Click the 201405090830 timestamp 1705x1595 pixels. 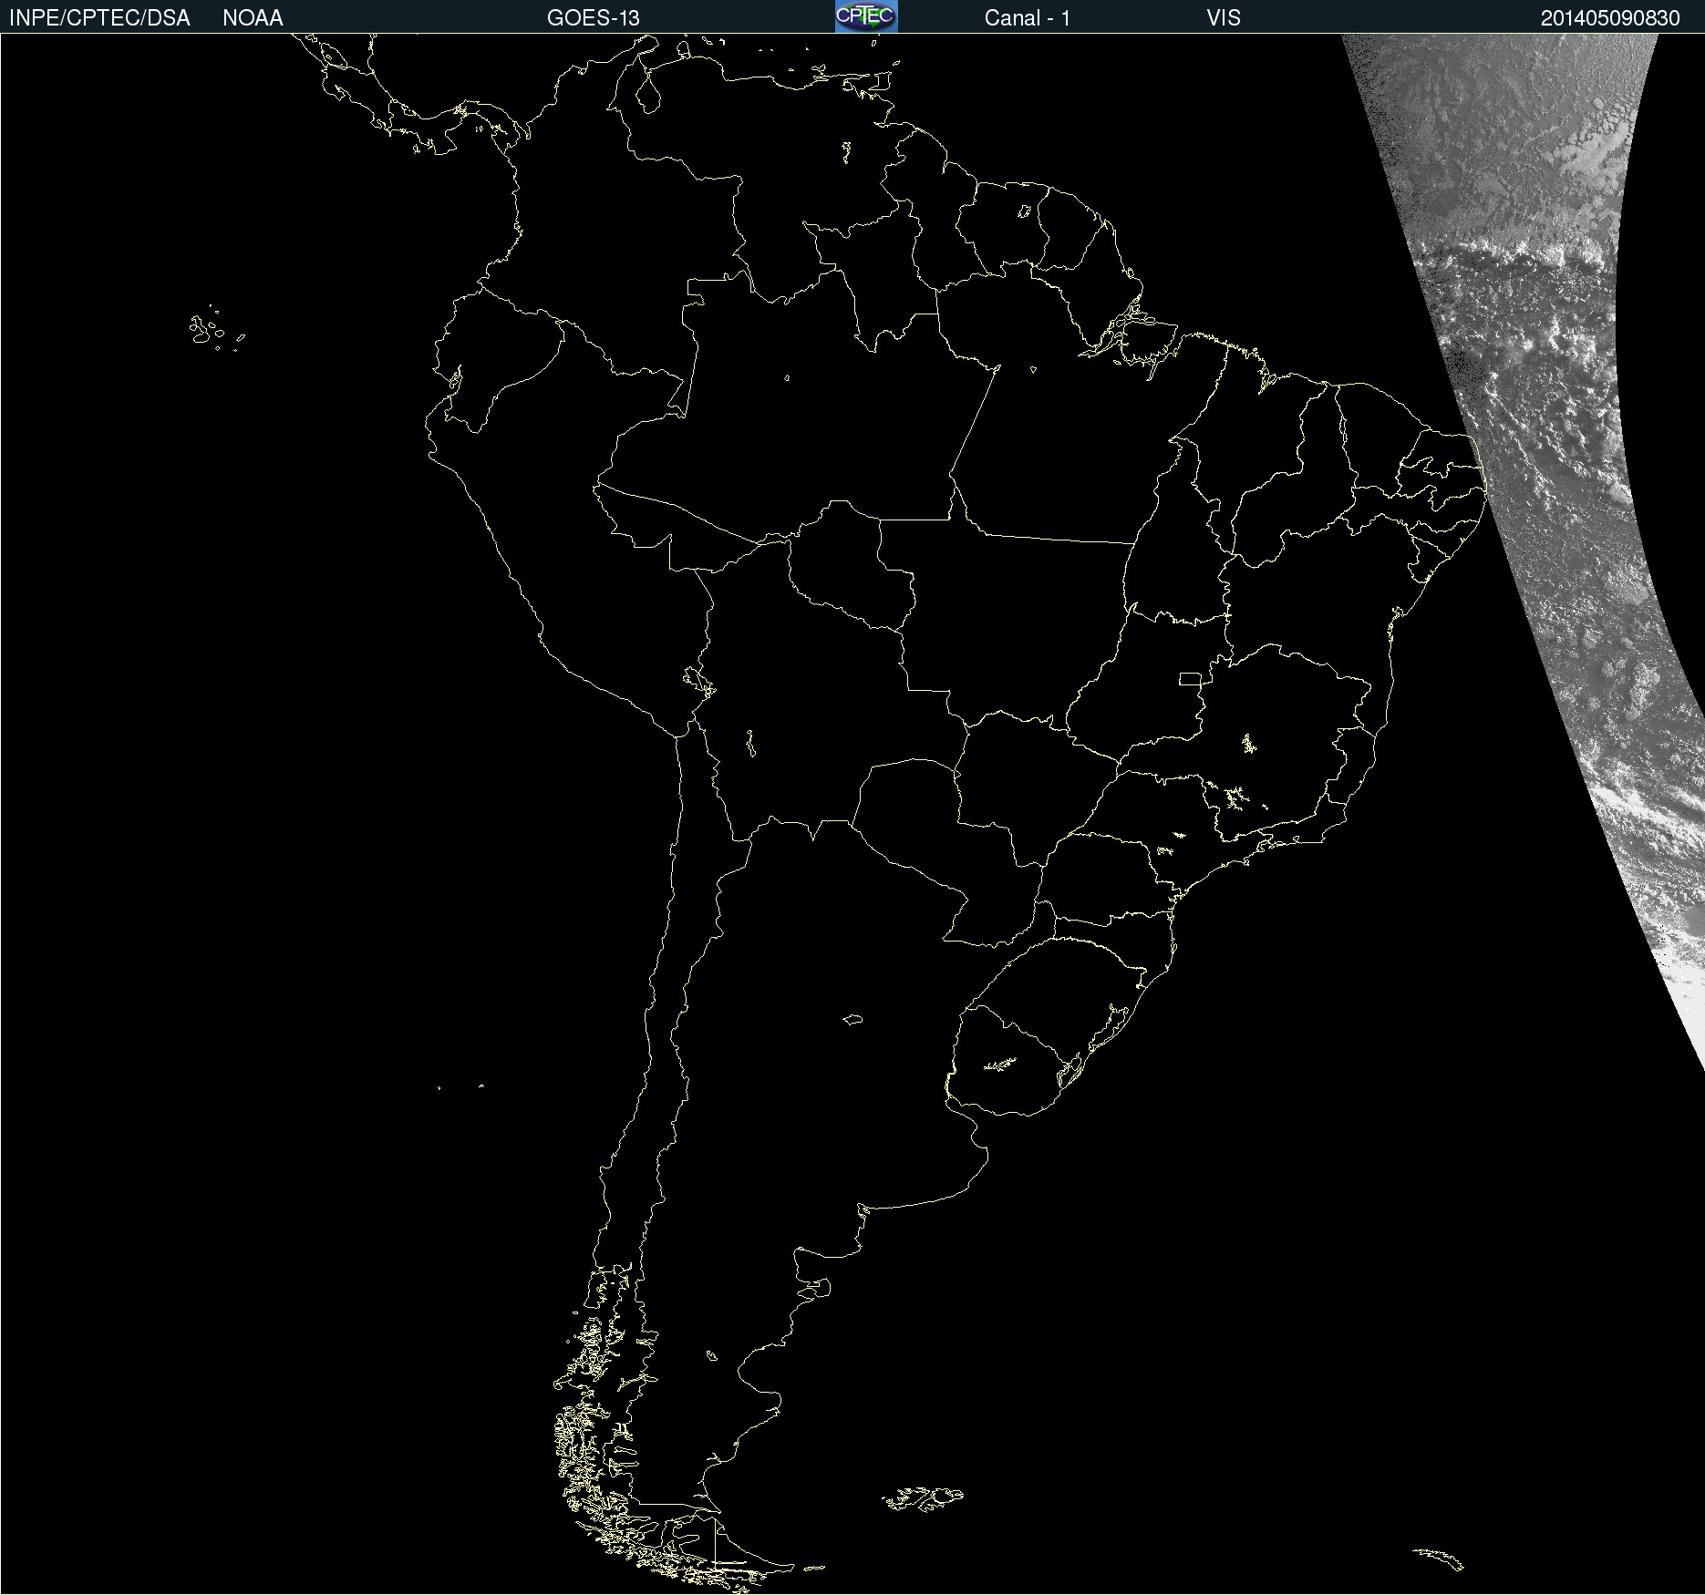(1610, 18)
